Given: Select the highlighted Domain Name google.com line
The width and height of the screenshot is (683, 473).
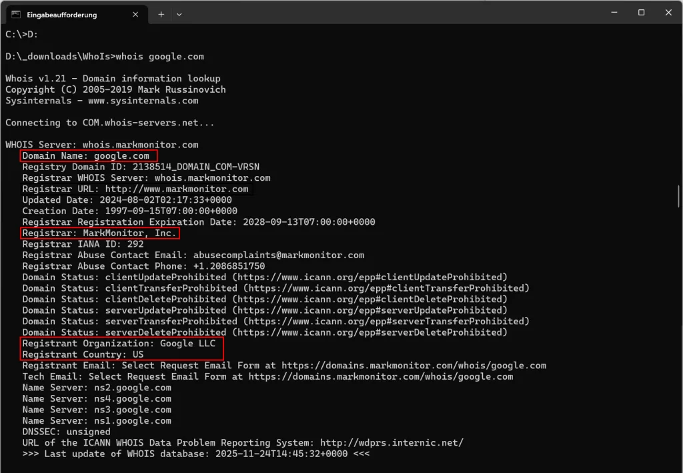Looking at the screenshot, I should (87, 155).
